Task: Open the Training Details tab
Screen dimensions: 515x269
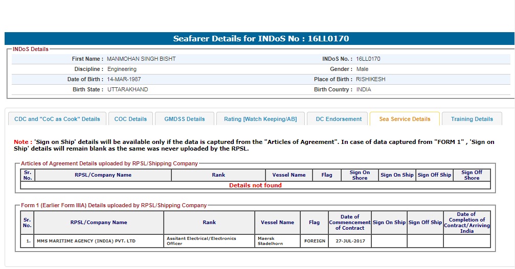Action: [x=472, y=119]
